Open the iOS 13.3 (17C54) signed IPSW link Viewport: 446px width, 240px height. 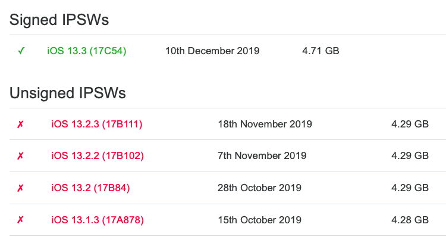[x=87, y=51]
